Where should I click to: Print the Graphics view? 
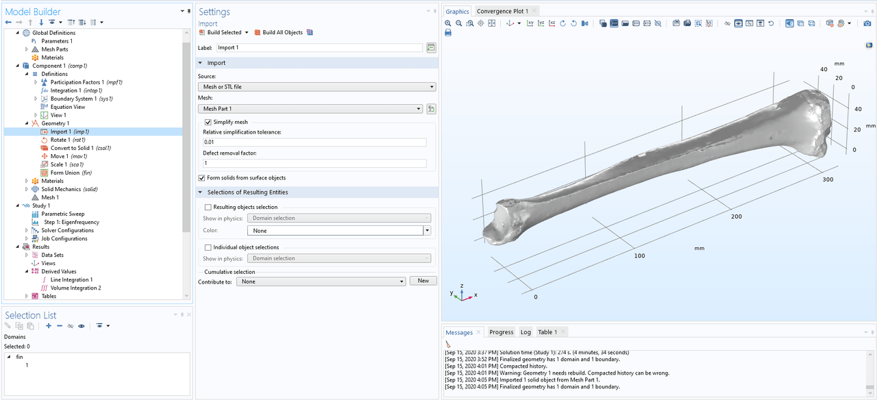click(x=448, y=32)
